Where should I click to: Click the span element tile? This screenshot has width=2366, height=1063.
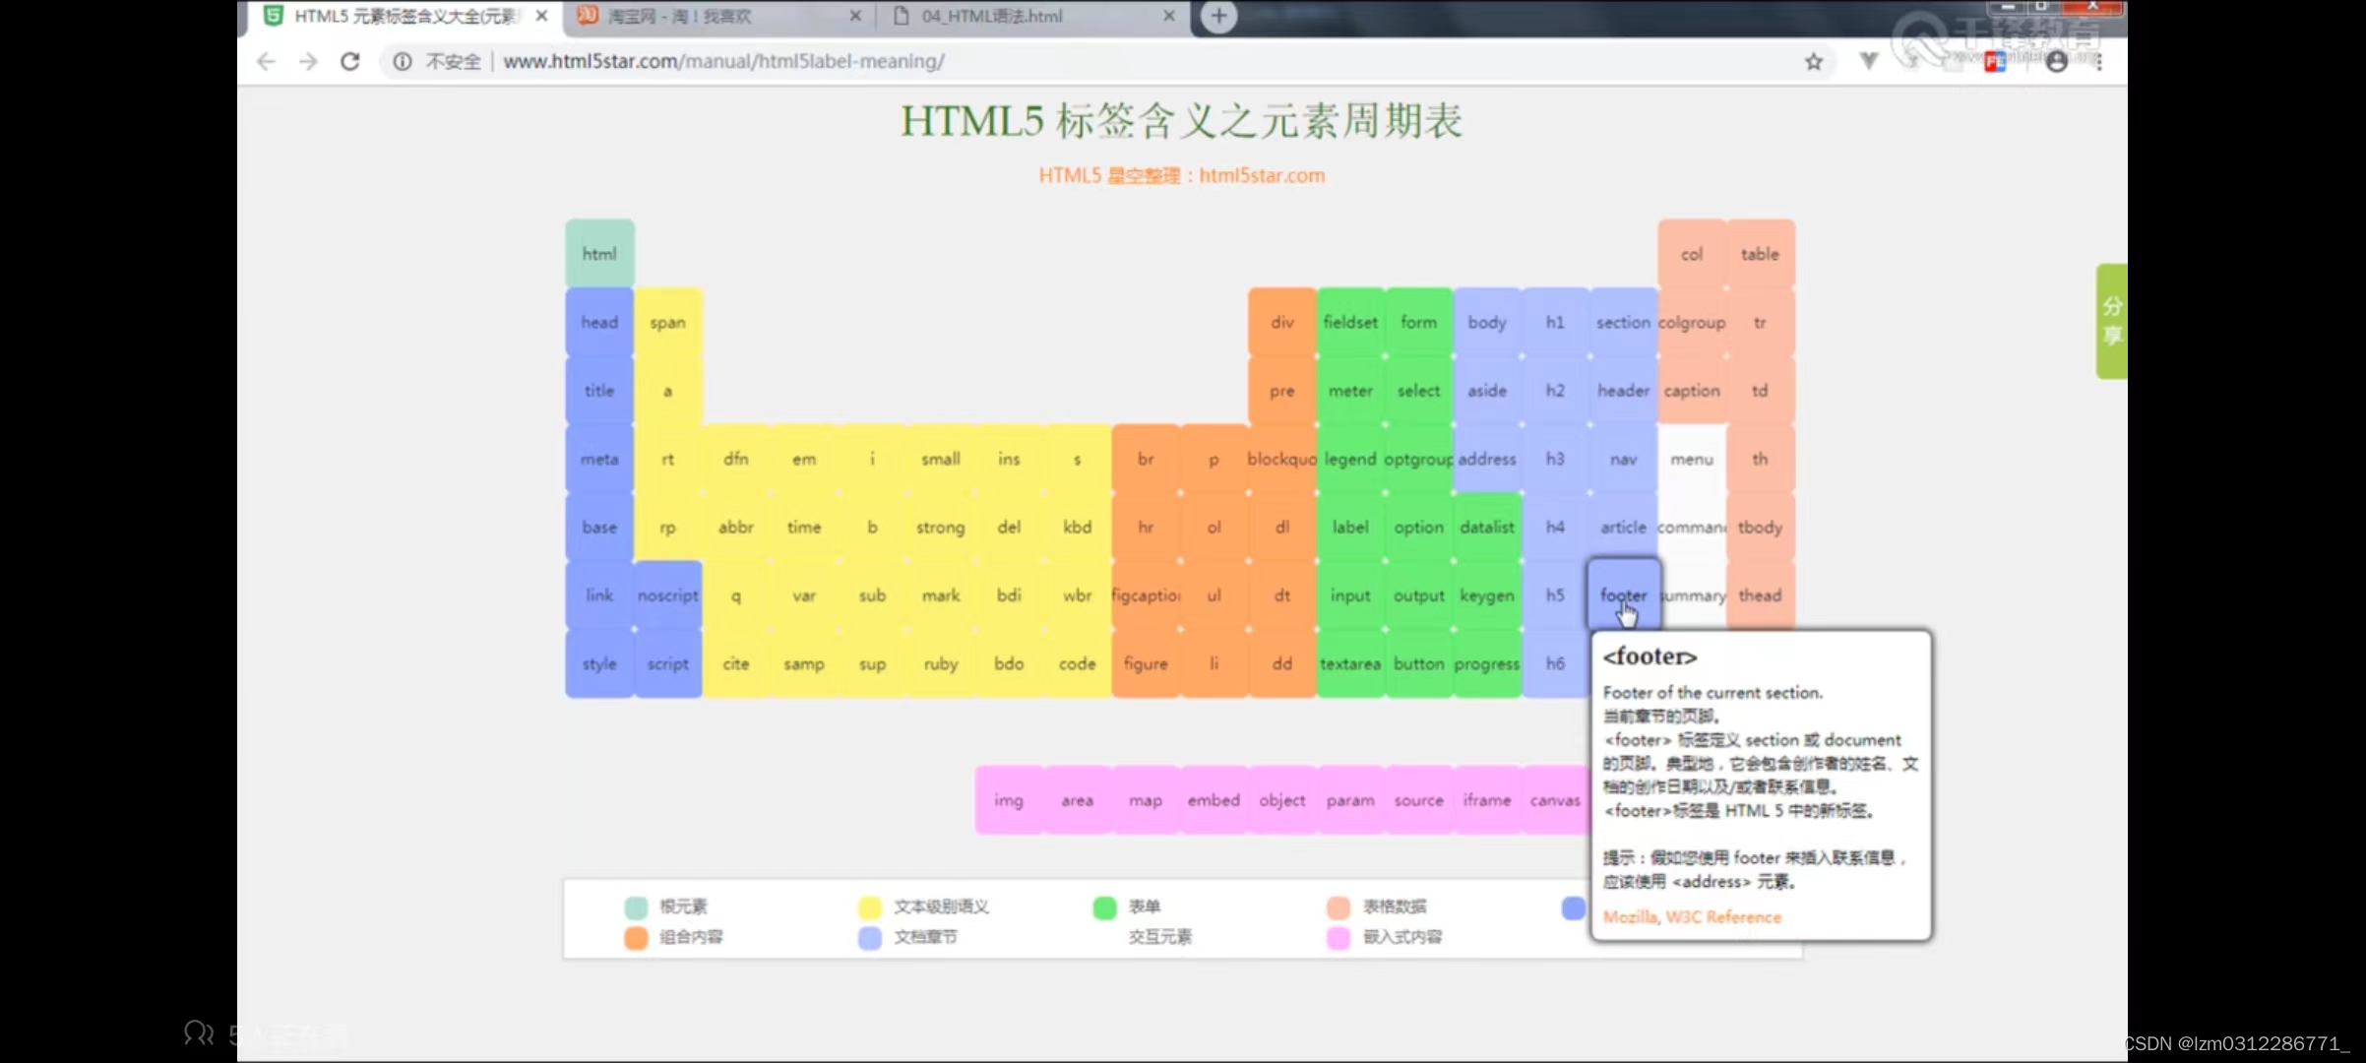coord(667,322)
